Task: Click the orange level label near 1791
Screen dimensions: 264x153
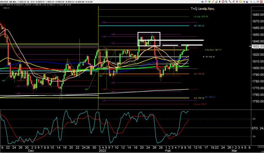Action: pos(199,74)
